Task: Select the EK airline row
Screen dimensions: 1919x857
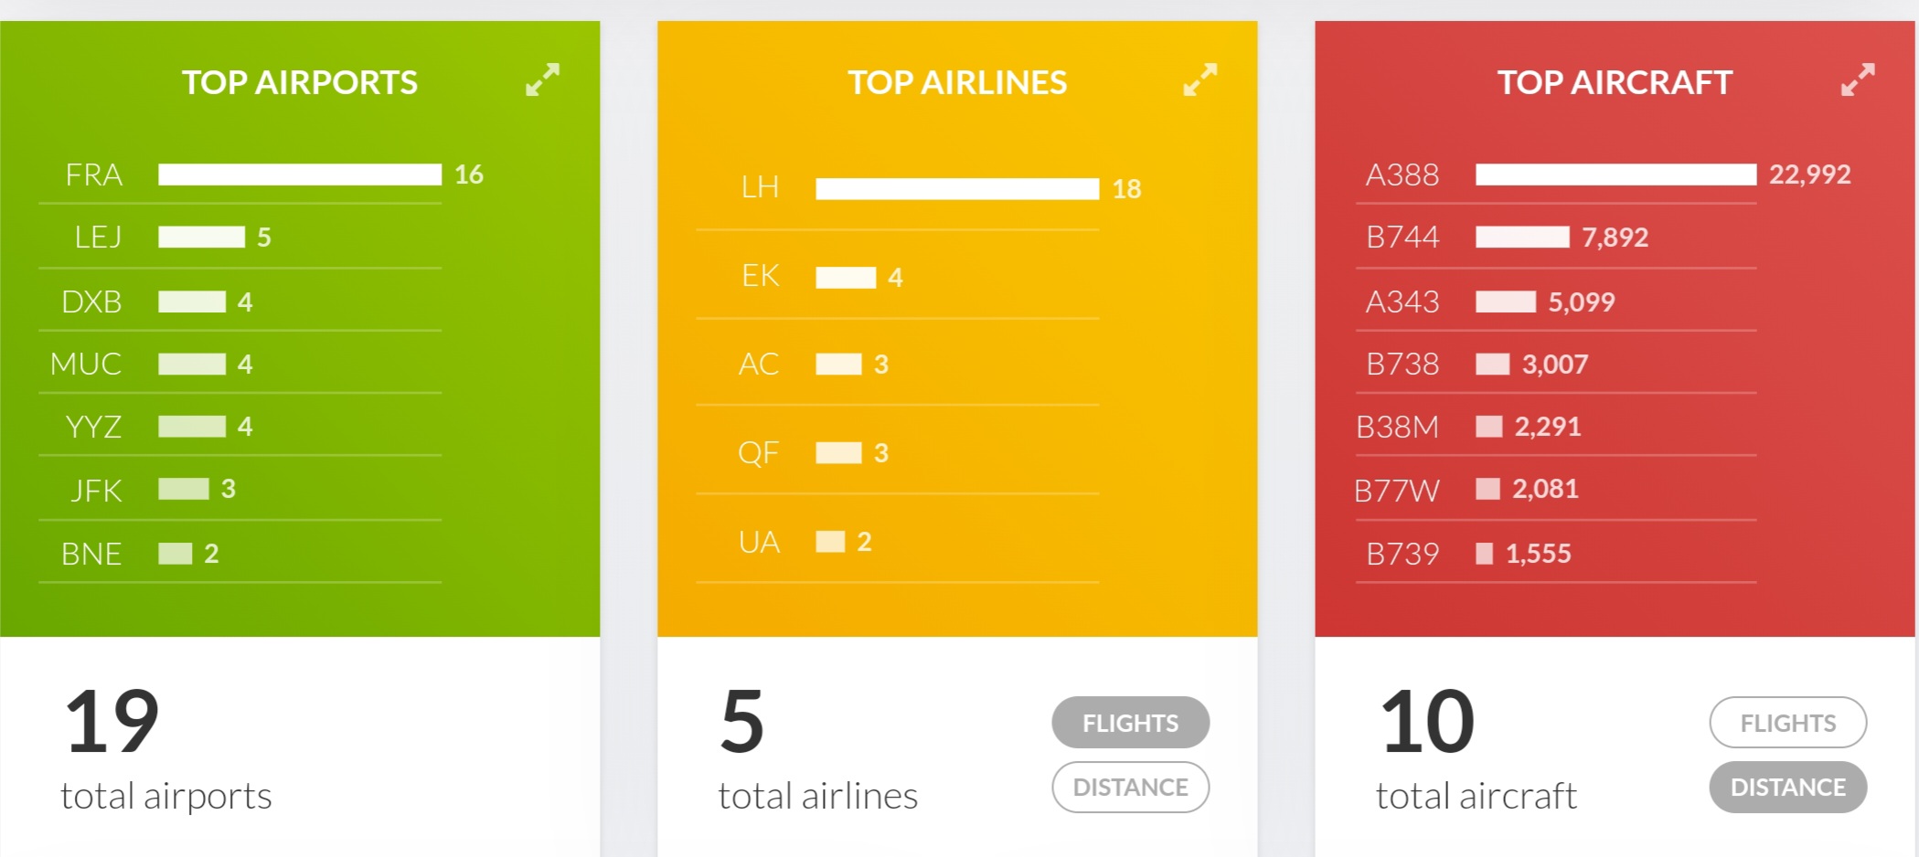Action: (x=898, y=276)
